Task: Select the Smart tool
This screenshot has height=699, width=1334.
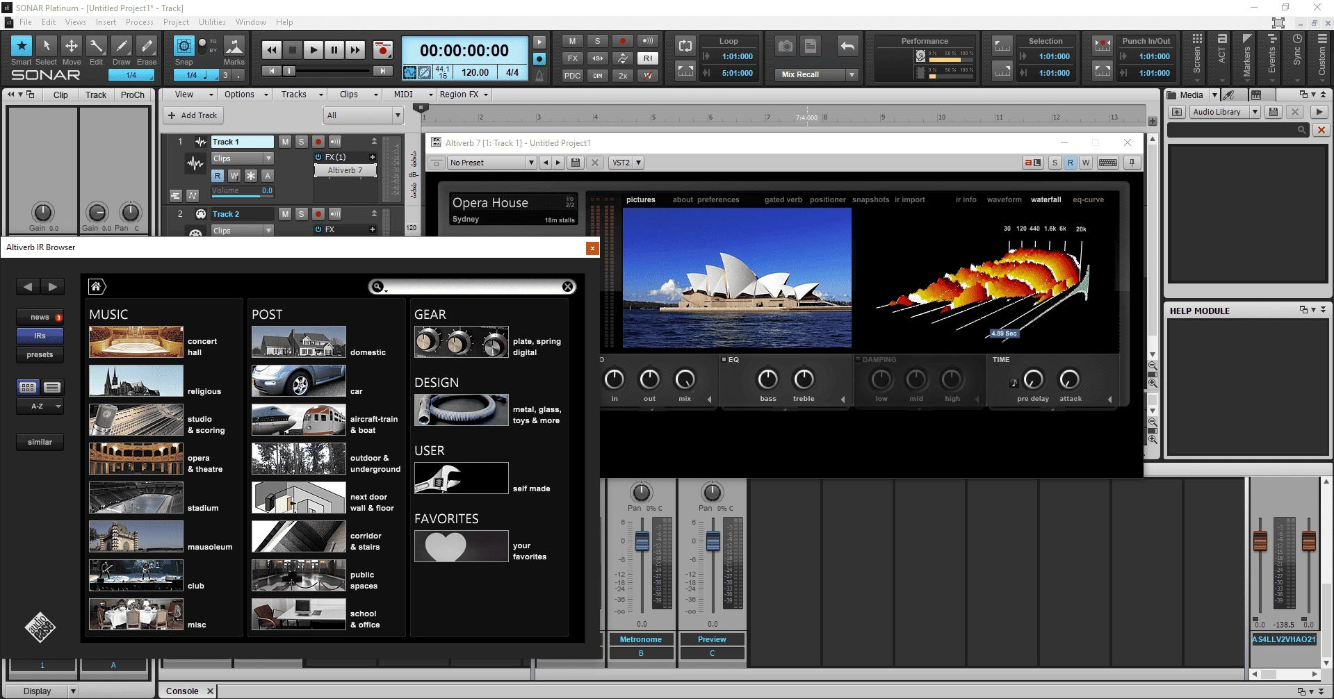Action: [x=22, y=46]
